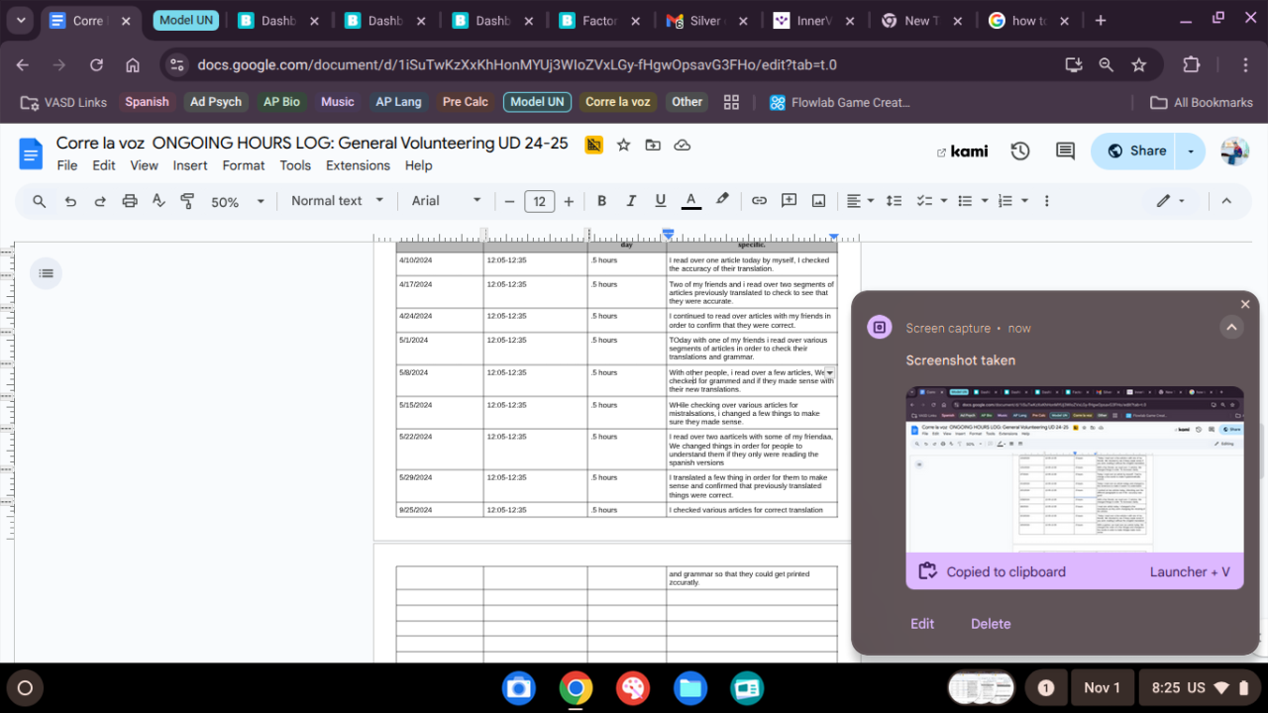Toggle italic formatting

pos(631,201)
